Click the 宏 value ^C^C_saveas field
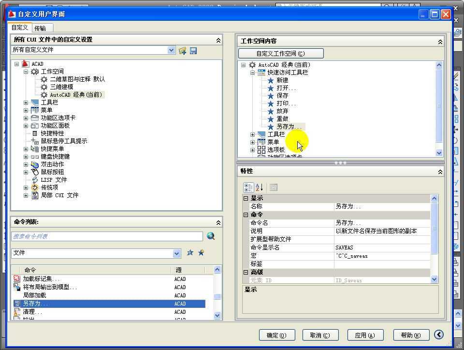The height and width of the screenshot is (350, 464). coord(382,256)
